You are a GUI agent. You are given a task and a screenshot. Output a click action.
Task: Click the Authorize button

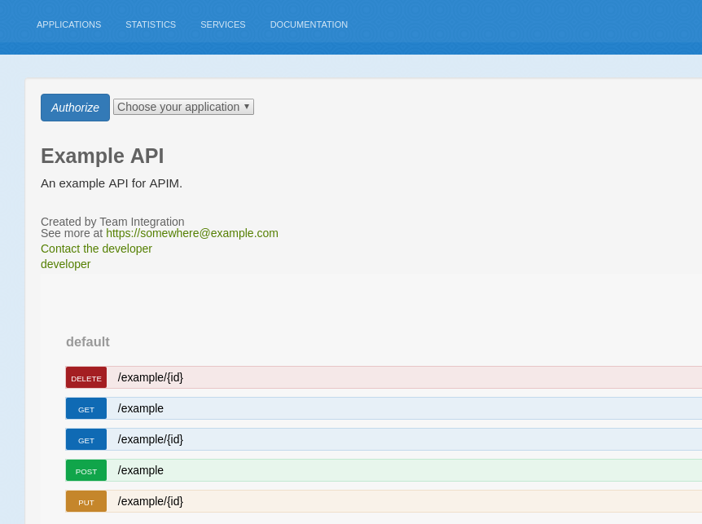pyautogui.click(x=75, y=108)
